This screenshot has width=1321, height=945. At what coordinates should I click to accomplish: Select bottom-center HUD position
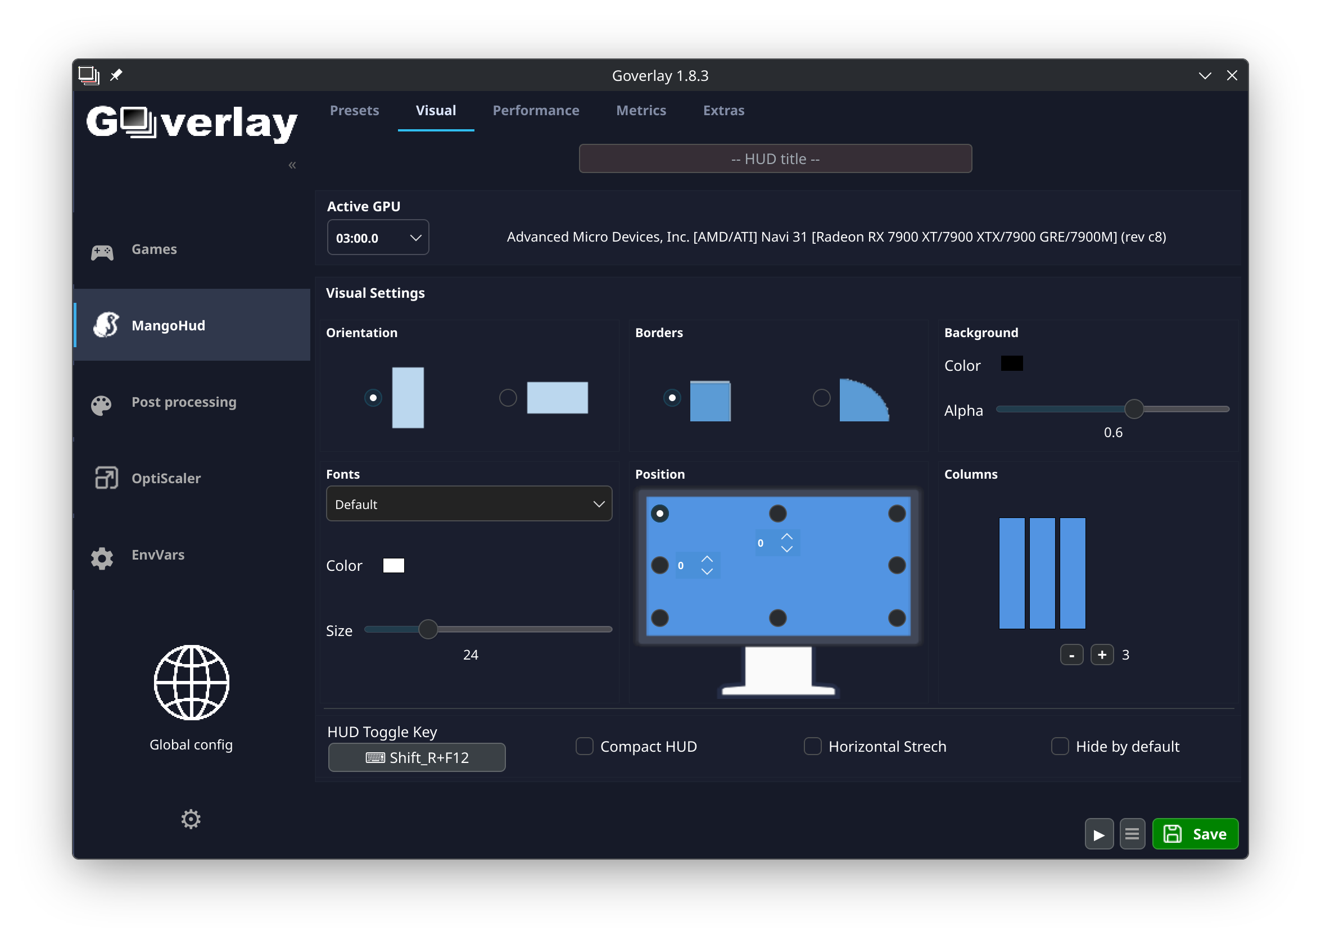(x=777, y=617)
